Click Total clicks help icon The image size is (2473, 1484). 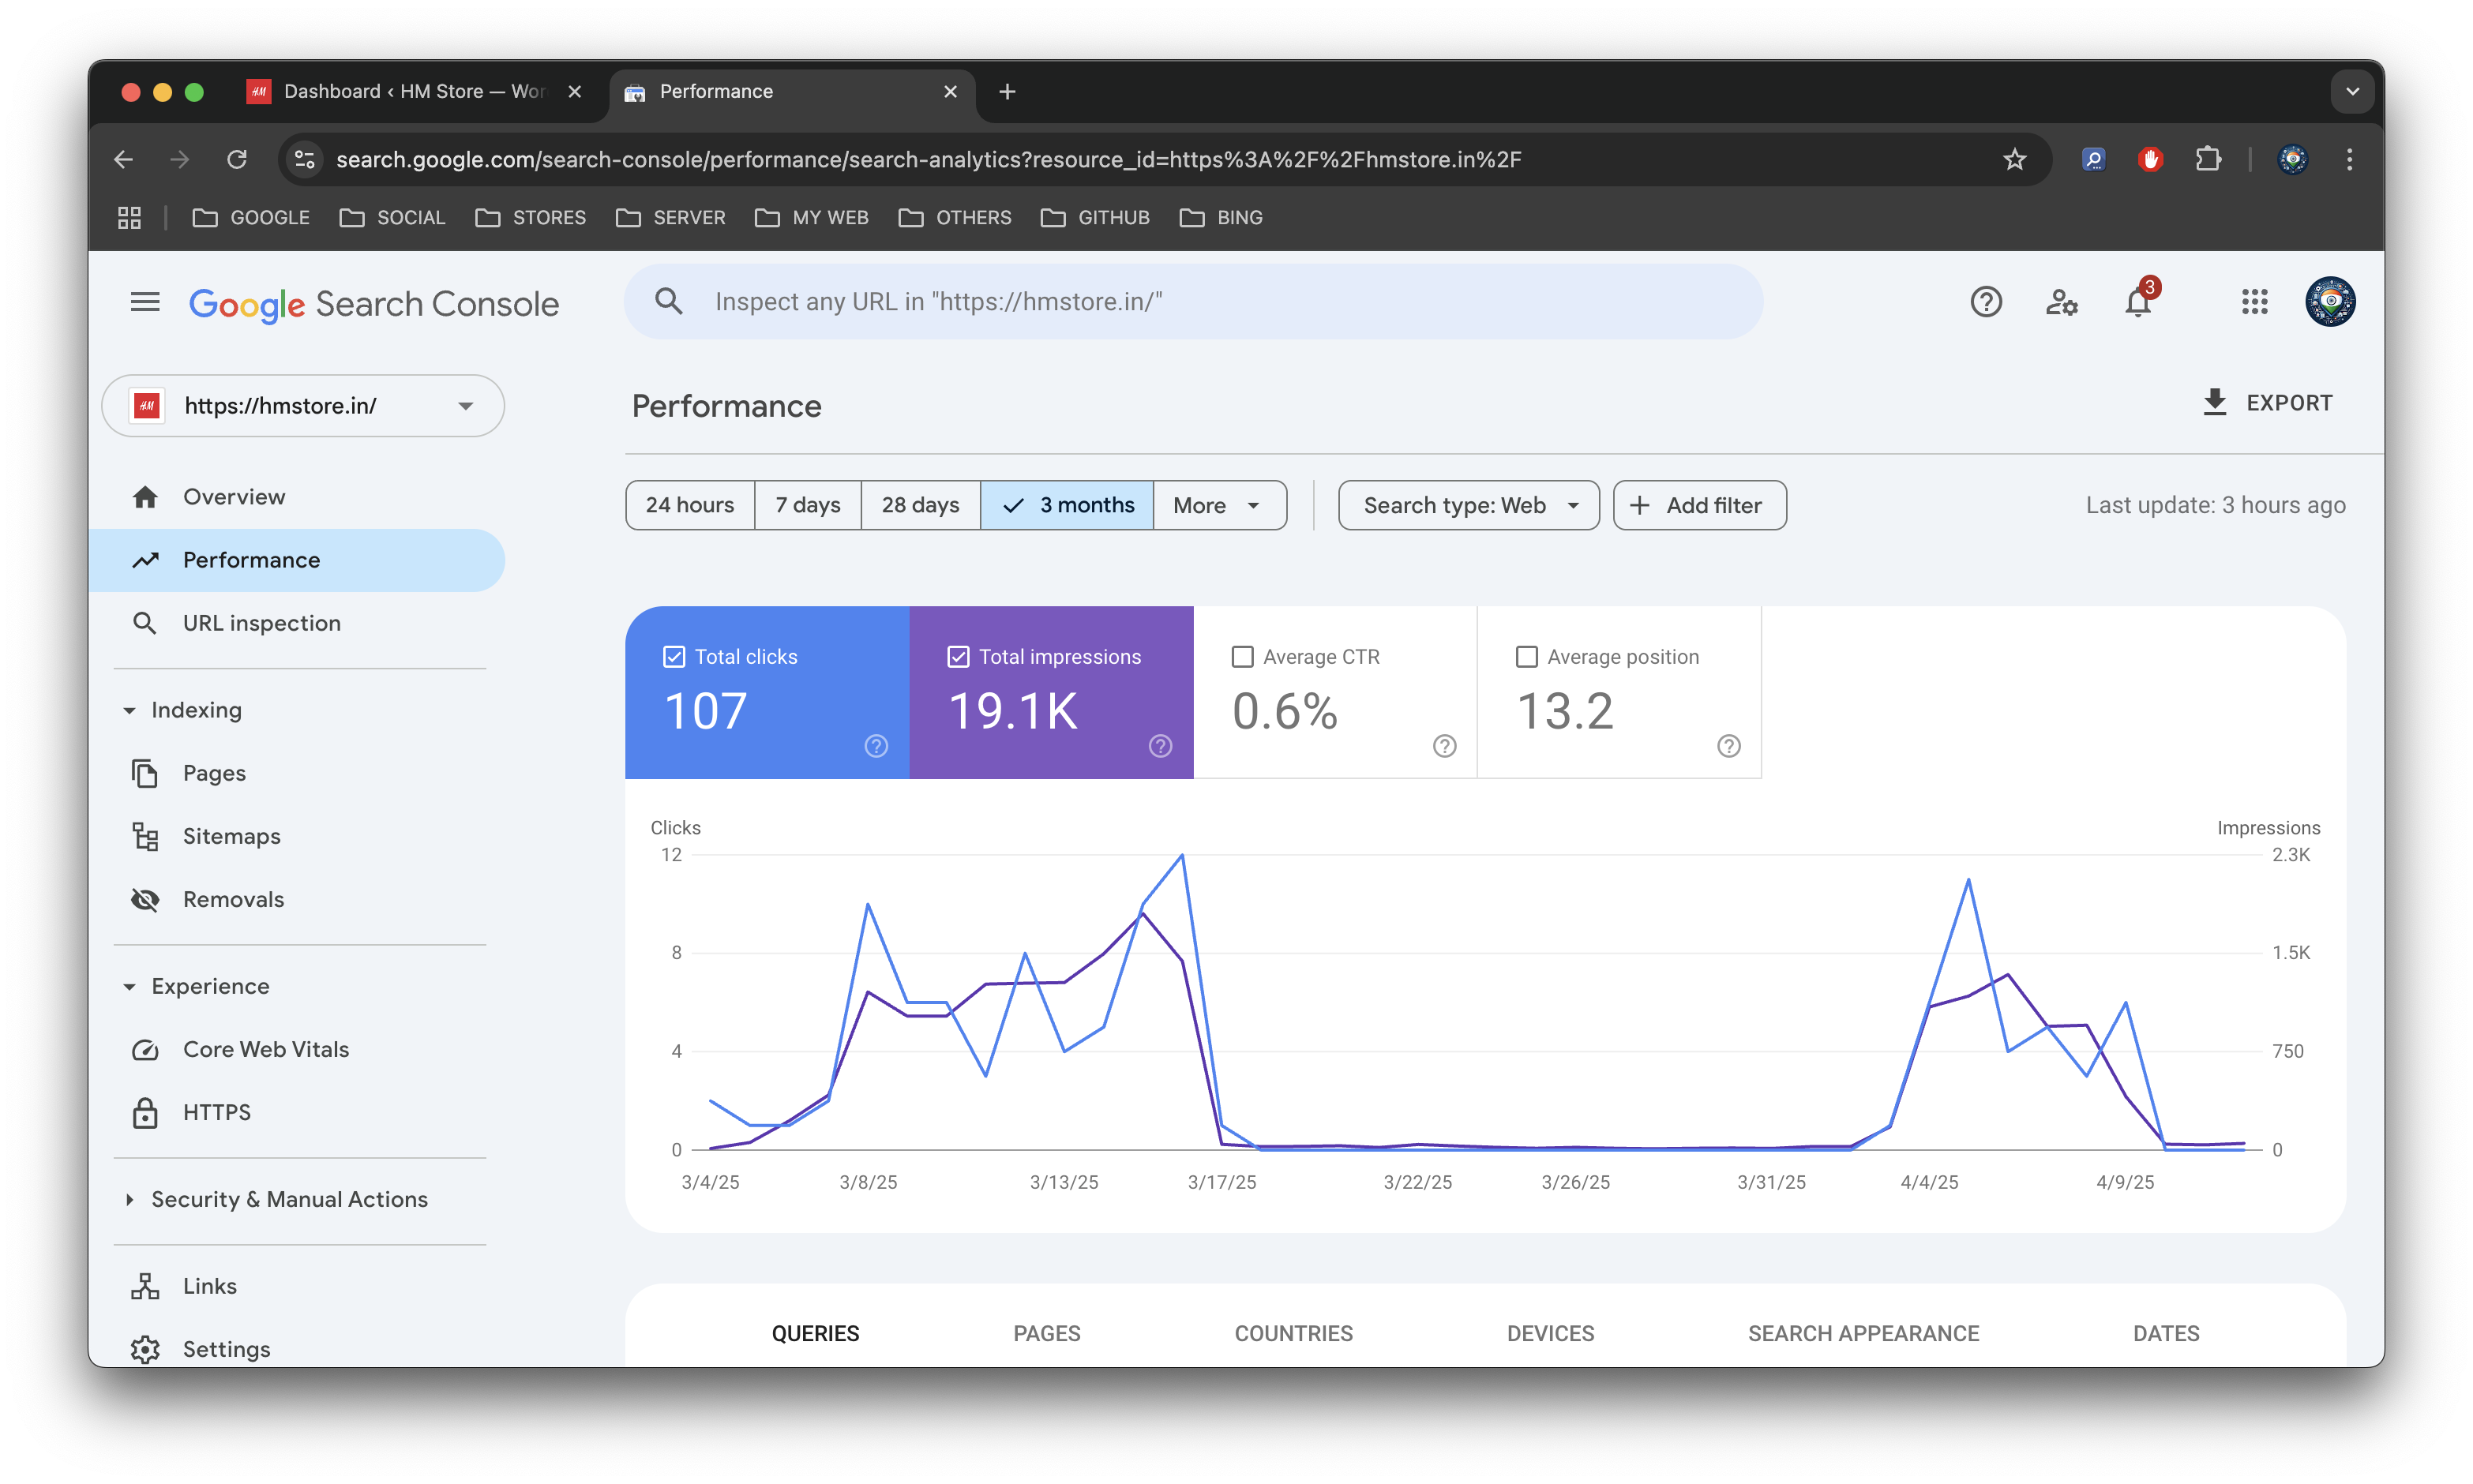(876, 746)
